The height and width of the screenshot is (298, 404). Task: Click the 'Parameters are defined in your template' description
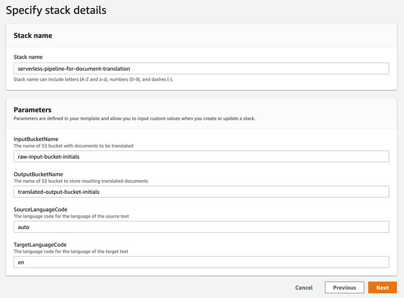tap(134, 118)
